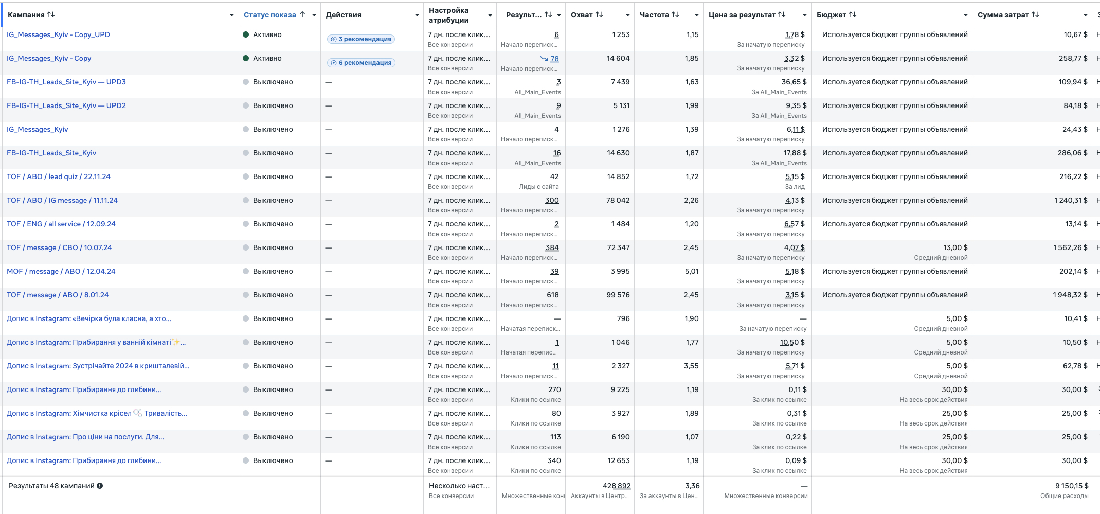Viewport: 1100px width, 514px height.
Task: Open the 3 рекомендация badge
Action: 361,39
